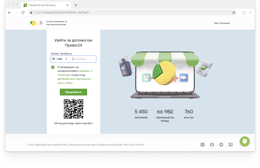Open the browser profile avatar
Screen dimensions: 260x168
244,12
